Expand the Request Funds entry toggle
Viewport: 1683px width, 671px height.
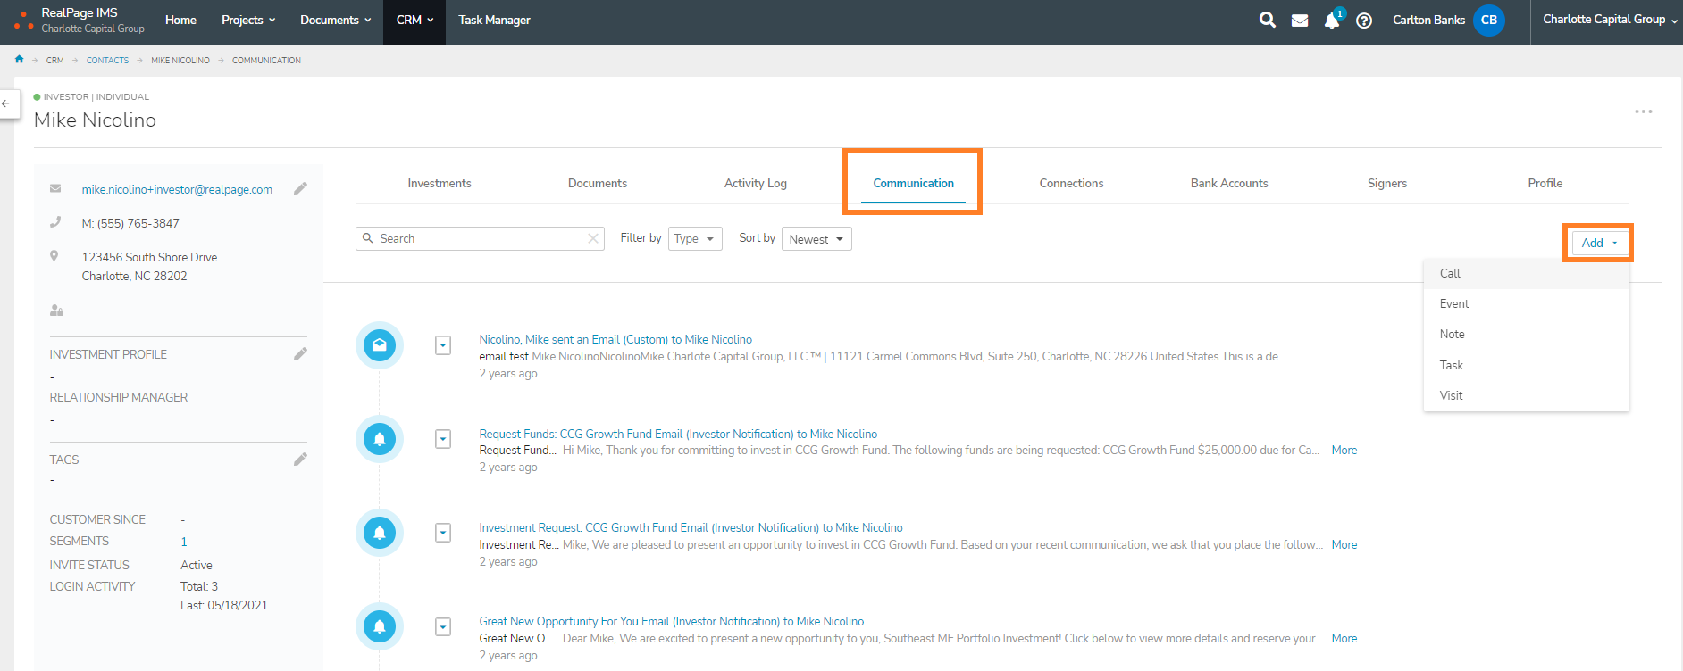(x=443, y=439)
